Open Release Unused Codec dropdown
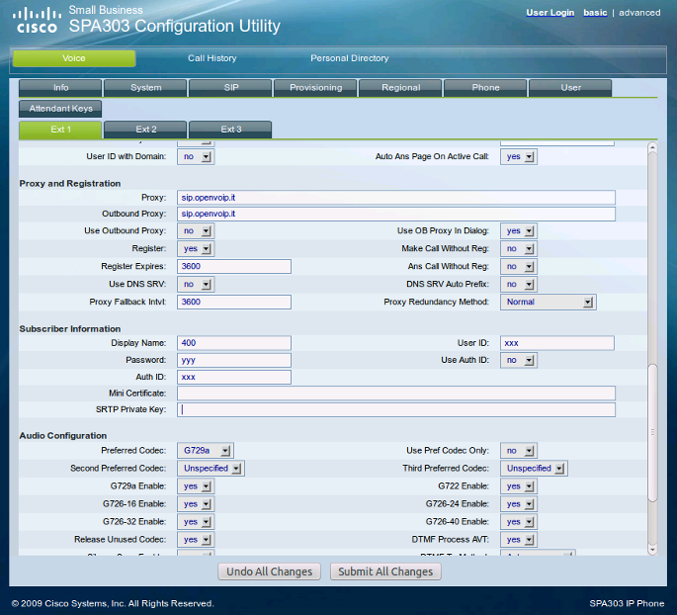The height and width of the screenshot is (615, 677). coord(196,540)
